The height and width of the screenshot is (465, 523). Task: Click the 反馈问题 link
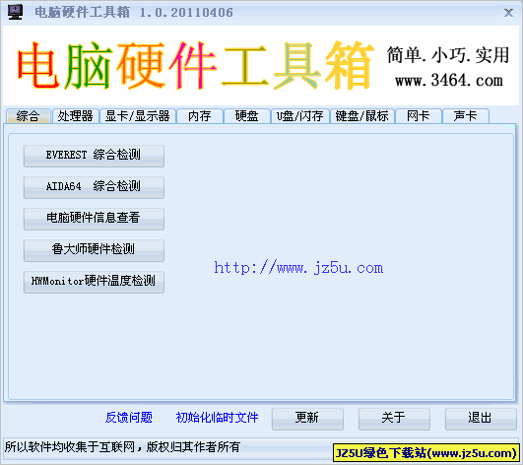coord(129,418)
